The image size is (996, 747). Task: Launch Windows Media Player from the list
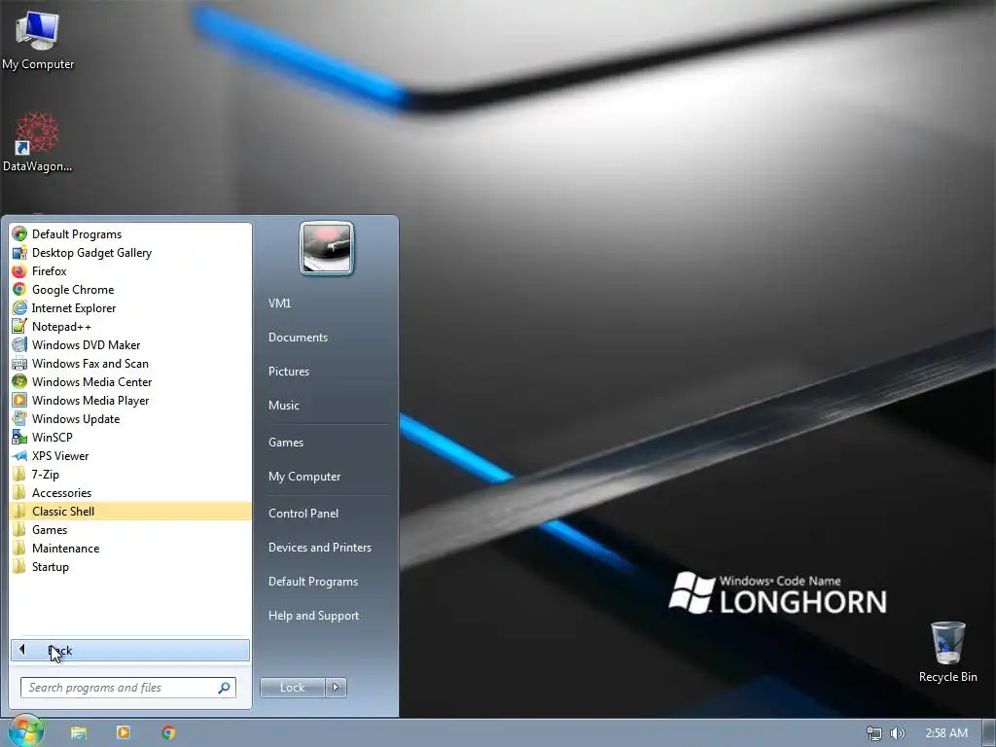[130, 400]
